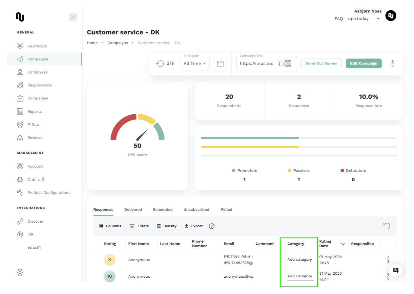414x294 pixels.
Task: Switch to the Unsubscribed tab
Action: pos(196,209)
